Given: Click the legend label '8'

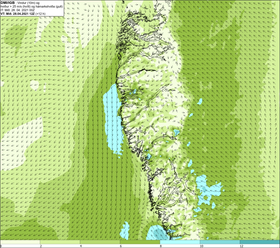Looking at the screenshot, I should click(161, 246).
